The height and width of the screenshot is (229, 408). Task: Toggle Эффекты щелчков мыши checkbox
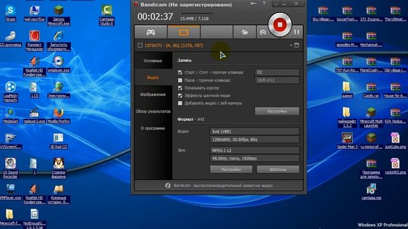point(180,95)
